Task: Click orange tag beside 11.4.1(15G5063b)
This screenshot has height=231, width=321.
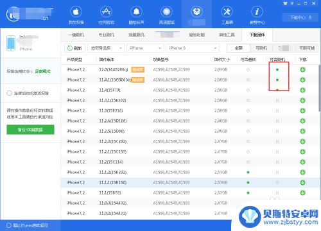Action: (x=137, y=80)
